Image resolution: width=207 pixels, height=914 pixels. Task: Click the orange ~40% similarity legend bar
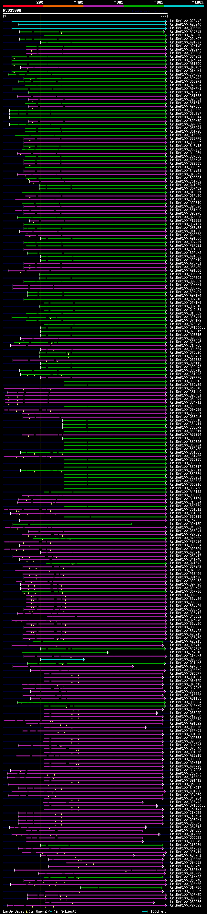pos(63,6)
